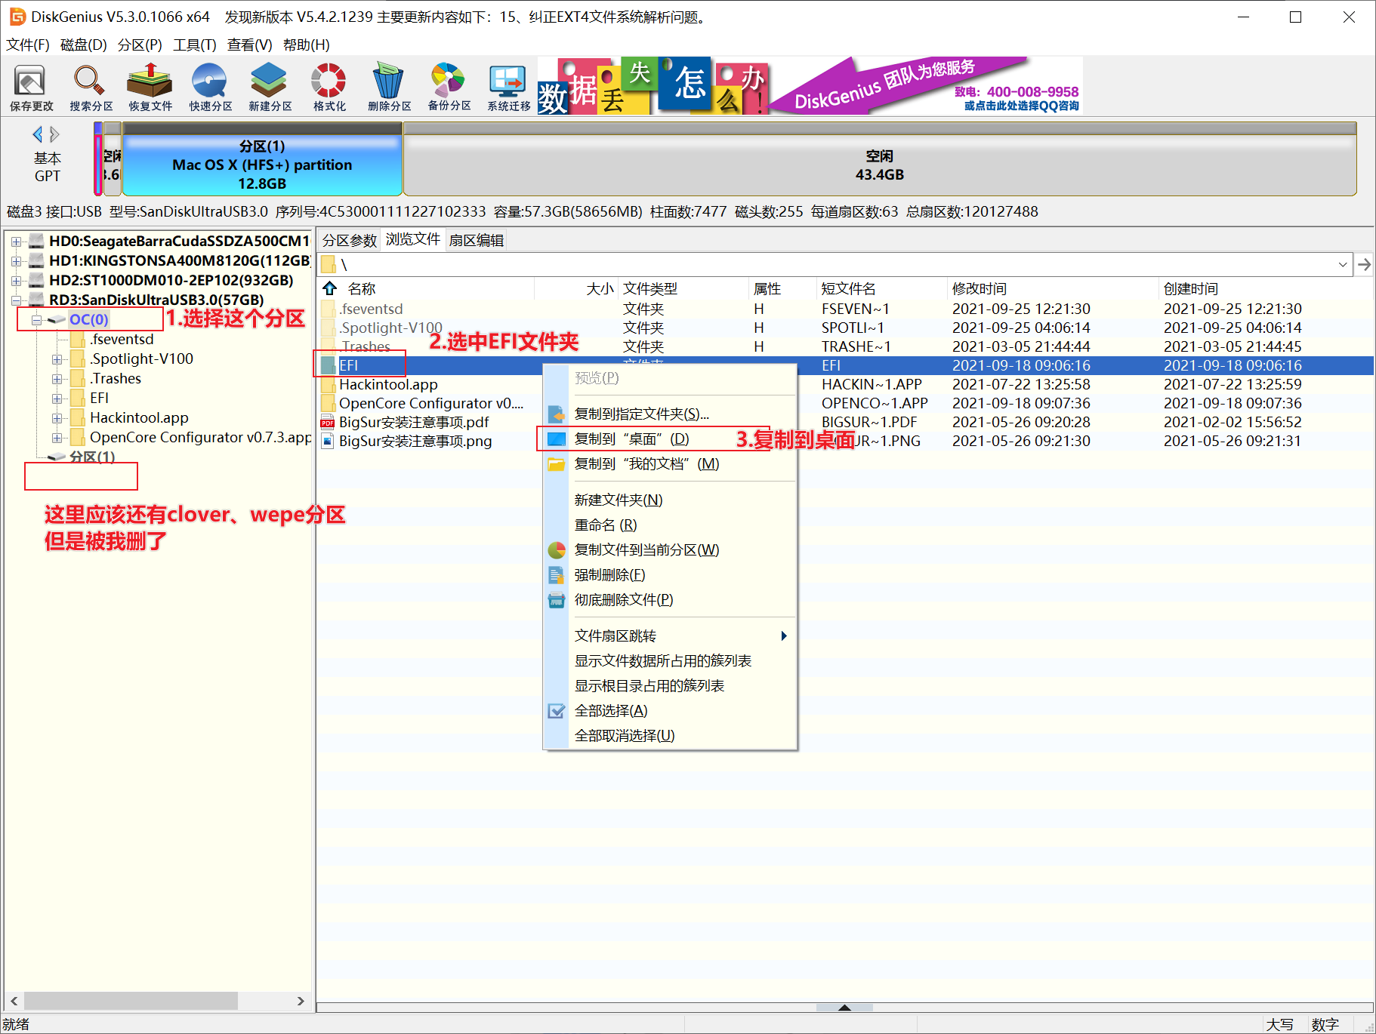Expand the EFI tree folder

57,399
